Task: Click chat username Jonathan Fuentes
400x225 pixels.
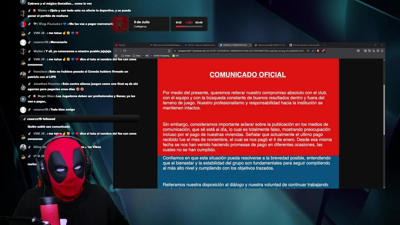Action: 47,84
